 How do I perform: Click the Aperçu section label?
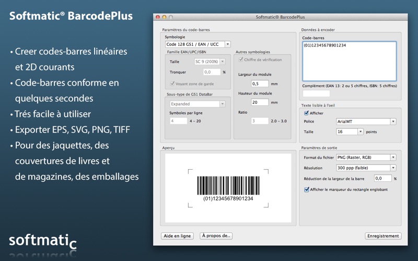point(168,148)
